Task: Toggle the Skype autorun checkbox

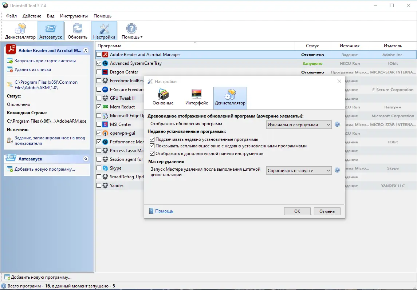Action: [x=99, y=168]
